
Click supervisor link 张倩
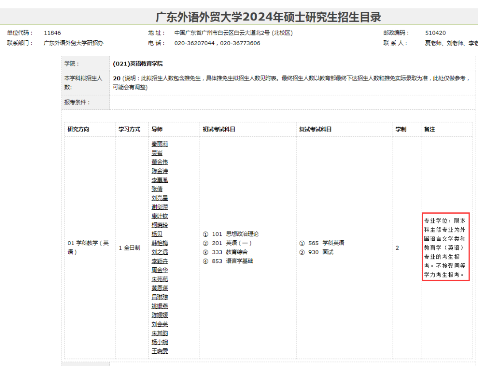tap(157, 189)
